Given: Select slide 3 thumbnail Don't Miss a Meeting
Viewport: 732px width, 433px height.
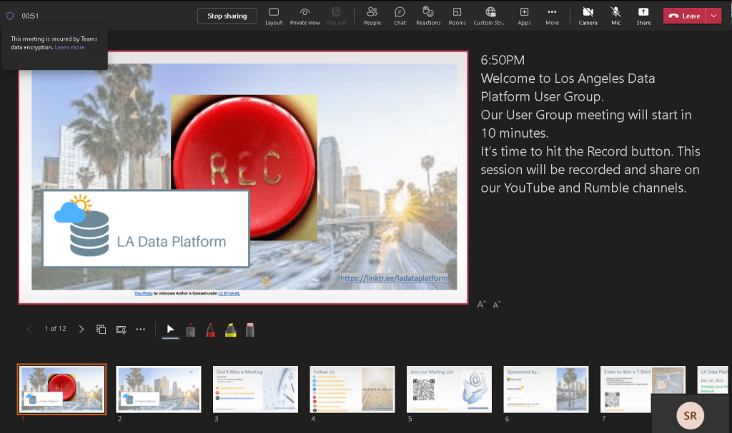Looking at the screenshot, I should click(255, 389).
